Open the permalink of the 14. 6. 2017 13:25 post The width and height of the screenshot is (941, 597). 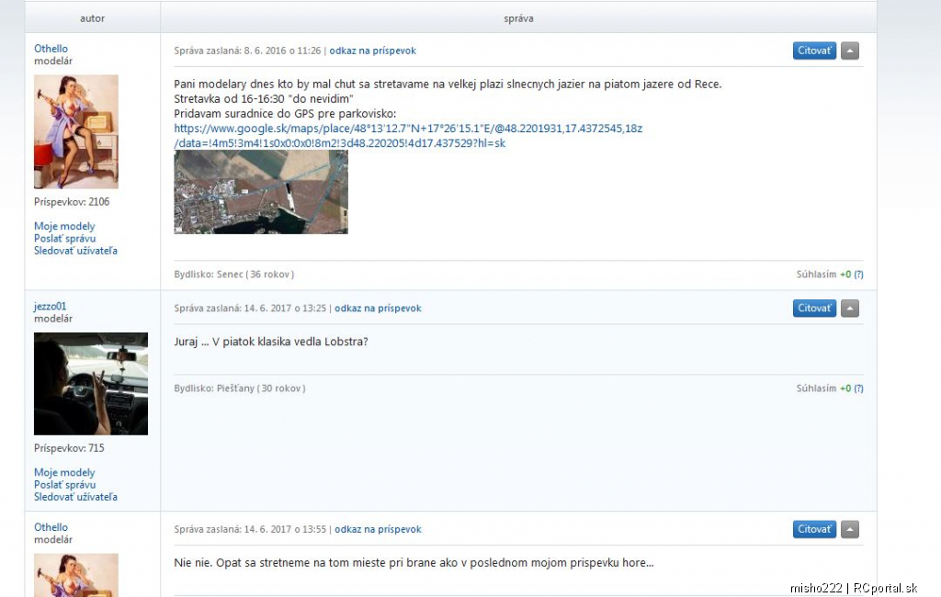pyautogui.click(x=378, y=309)
